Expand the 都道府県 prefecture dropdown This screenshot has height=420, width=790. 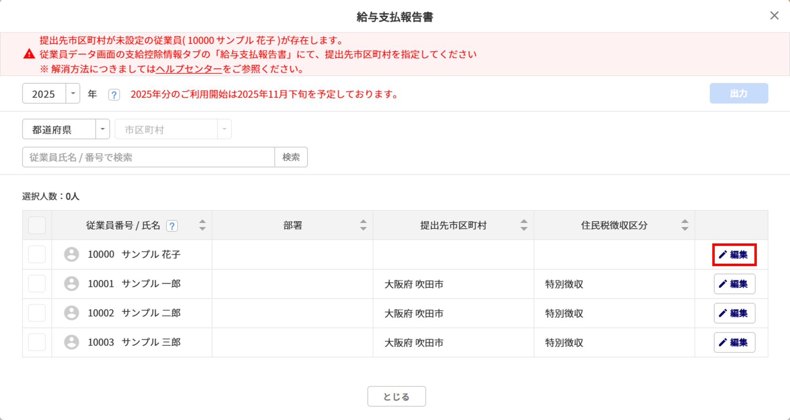[x=102, y=129]
